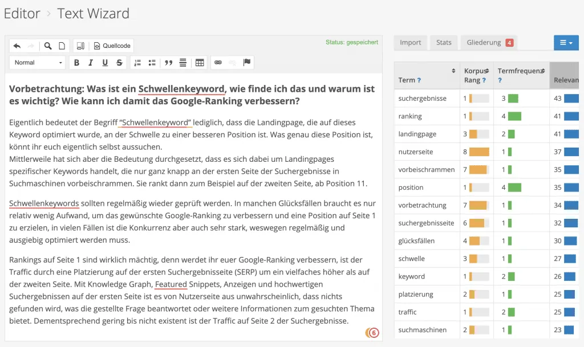This screenshot has width=584, height=347.
Task: Click the 'Status: gespeichert' text
Action: pos(351,42)
